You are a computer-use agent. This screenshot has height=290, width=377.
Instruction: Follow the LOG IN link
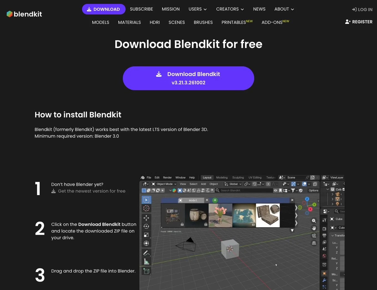(x=362, y=9)
